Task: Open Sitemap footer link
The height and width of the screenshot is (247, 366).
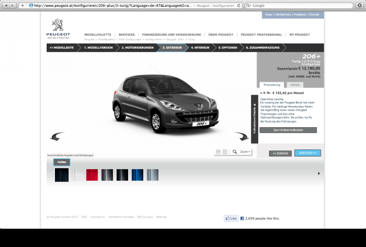Action: tap(161, 217)
